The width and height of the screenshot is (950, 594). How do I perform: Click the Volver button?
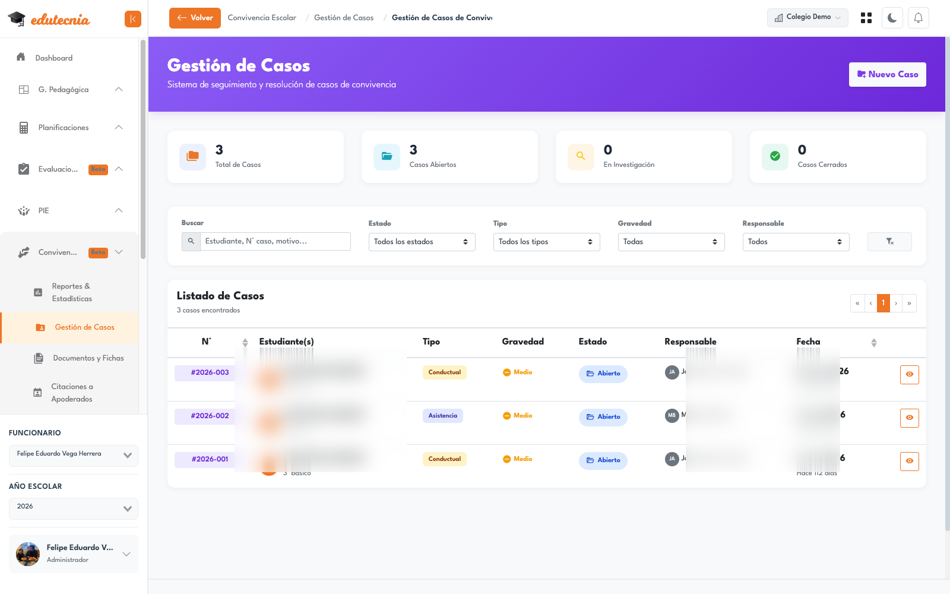[x=195, y=18]
